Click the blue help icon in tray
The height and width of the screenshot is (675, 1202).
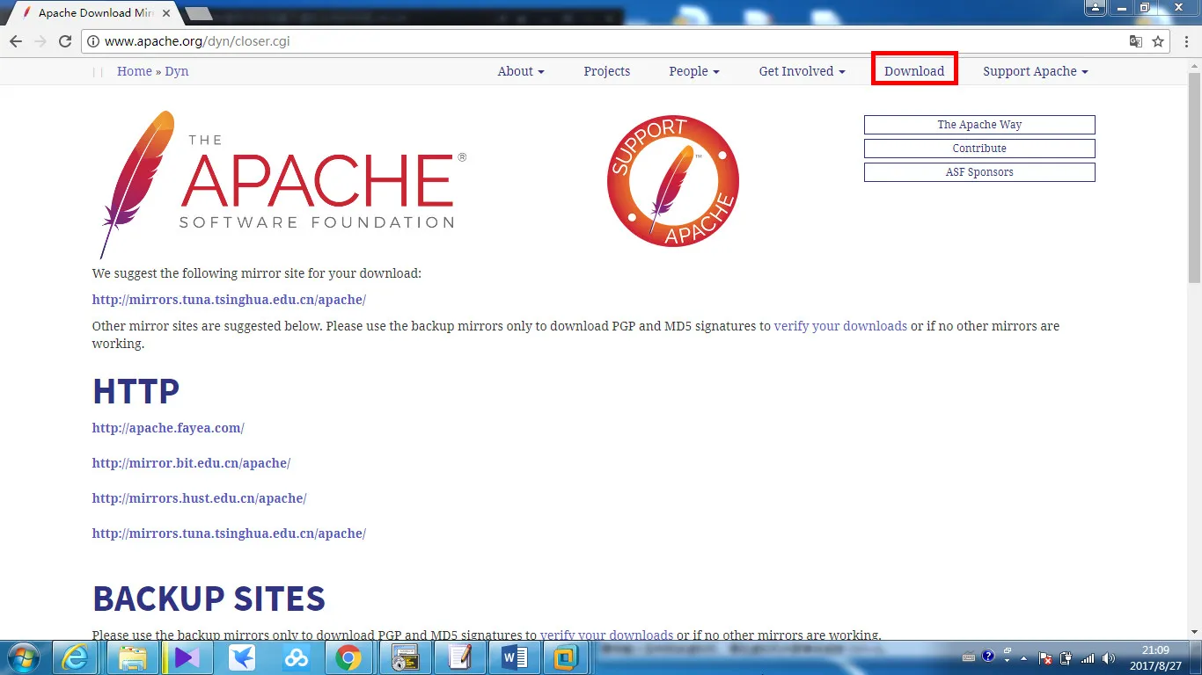(x=988, y=657)
